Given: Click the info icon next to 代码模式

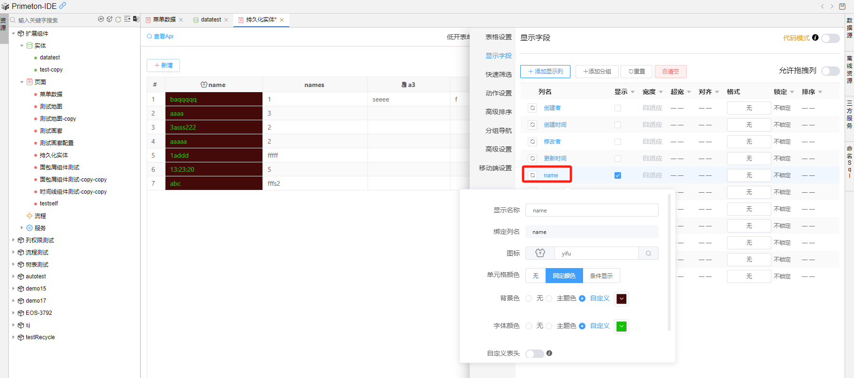Looking at the screenshot, I should click(x=816, y=37).
